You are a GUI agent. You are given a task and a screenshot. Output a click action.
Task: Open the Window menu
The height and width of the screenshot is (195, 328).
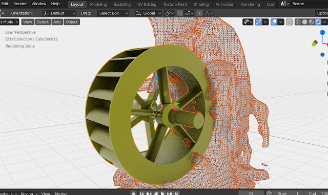pos(39,4)
